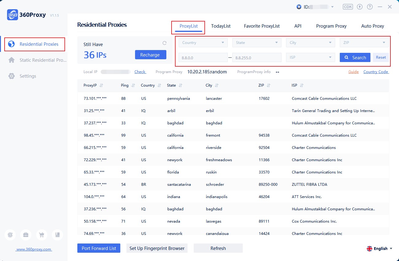
Task: Select proxy row 73.101.***.*** lancaster
Action: pyautogui.click(x=233, y=99)
